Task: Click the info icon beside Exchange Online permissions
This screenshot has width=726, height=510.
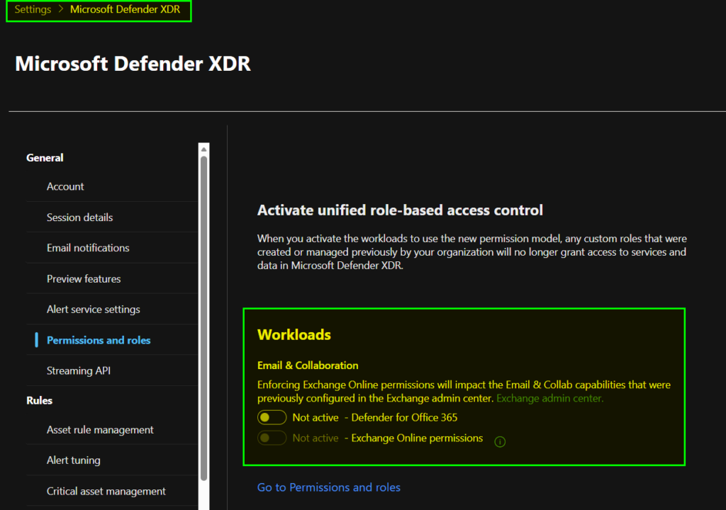Action: [500, 442]
